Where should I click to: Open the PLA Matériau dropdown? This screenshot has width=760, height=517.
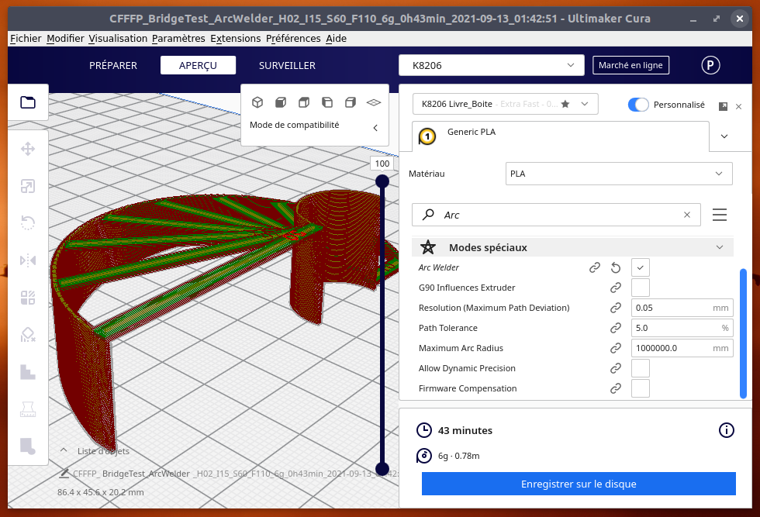619,174
